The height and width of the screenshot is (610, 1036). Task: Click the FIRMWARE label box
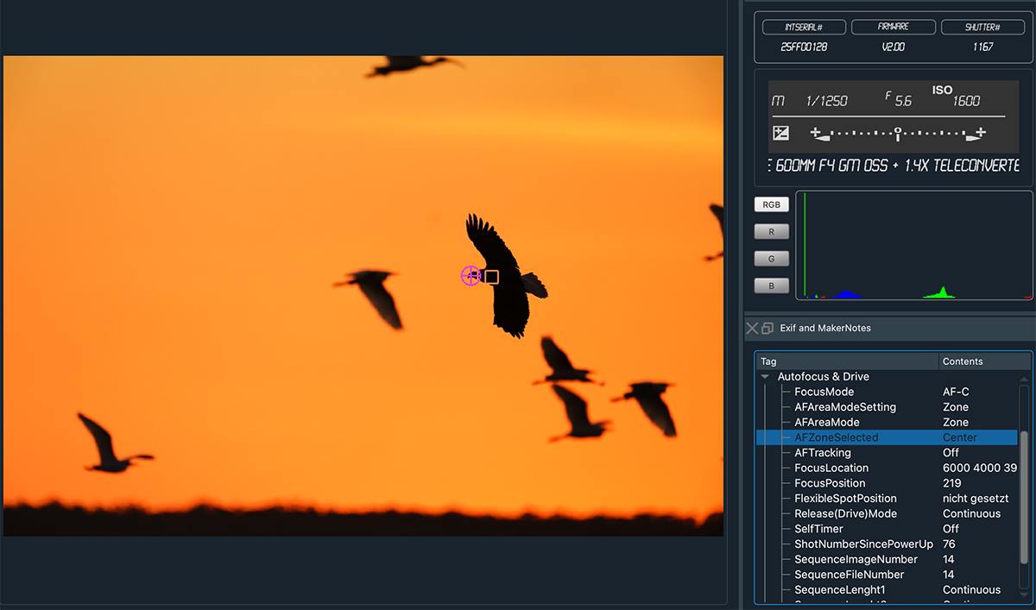pyautogui.click(x=893, y=28)
